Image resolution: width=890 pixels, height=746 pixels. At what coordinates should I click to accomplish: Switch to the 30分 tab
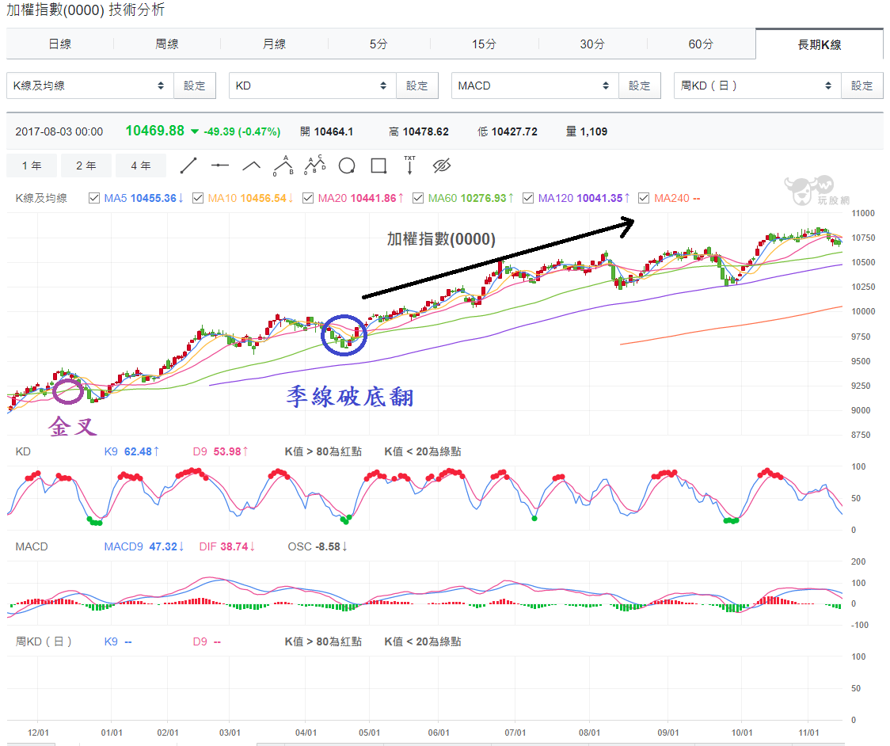point(592,44)
